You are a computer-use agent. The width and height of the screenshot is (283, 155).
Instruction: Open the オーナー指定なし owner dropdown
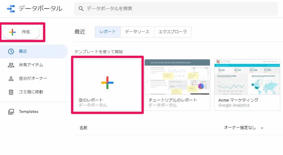[x=243, y=128]
